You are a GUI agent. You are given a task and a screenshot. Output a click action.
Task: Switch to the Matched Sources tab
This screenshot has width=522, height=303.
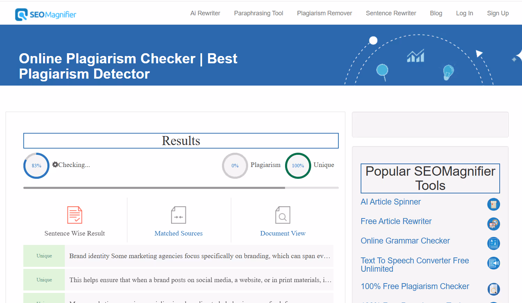(x=178, y=233)
